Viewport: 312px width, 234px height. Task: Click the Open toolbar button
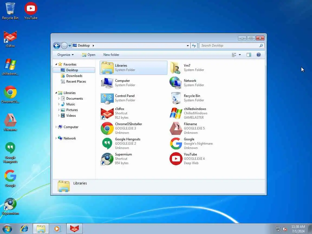point(89,55)
